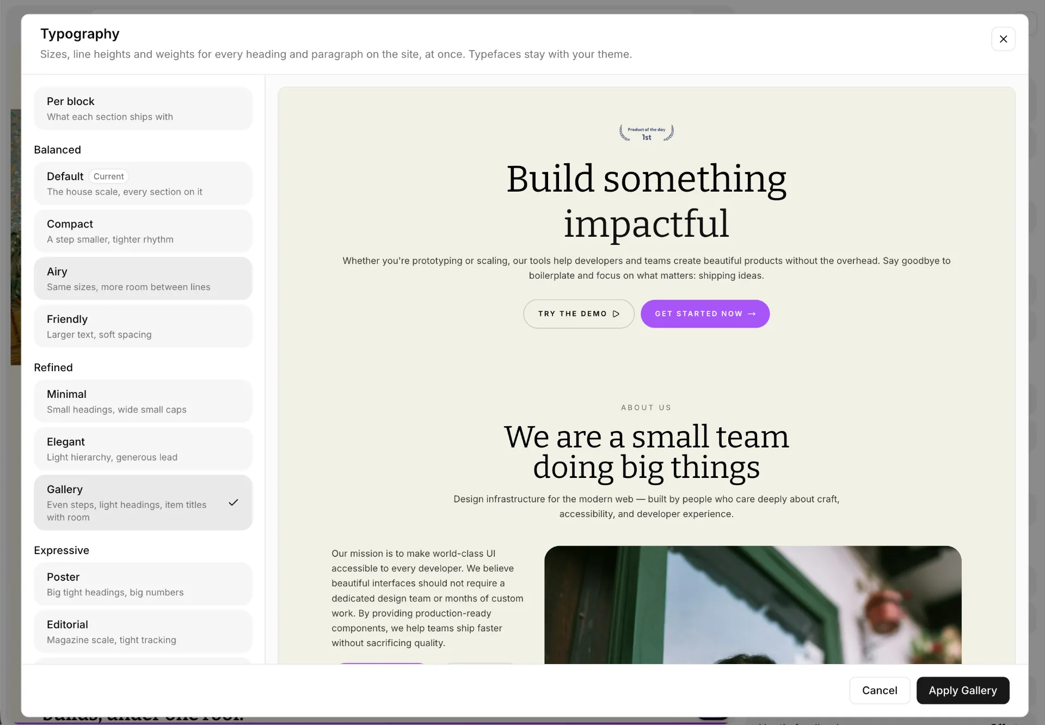Screen dimensions: 1045x725
Task: Click the Balanced group label
Action: (57, 150)
